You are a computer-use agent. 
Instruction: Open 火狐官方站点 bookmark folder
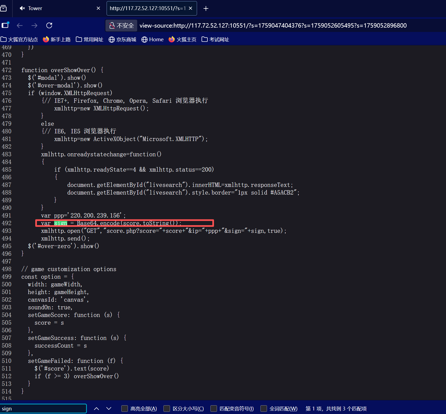click(x=19, y=39)
